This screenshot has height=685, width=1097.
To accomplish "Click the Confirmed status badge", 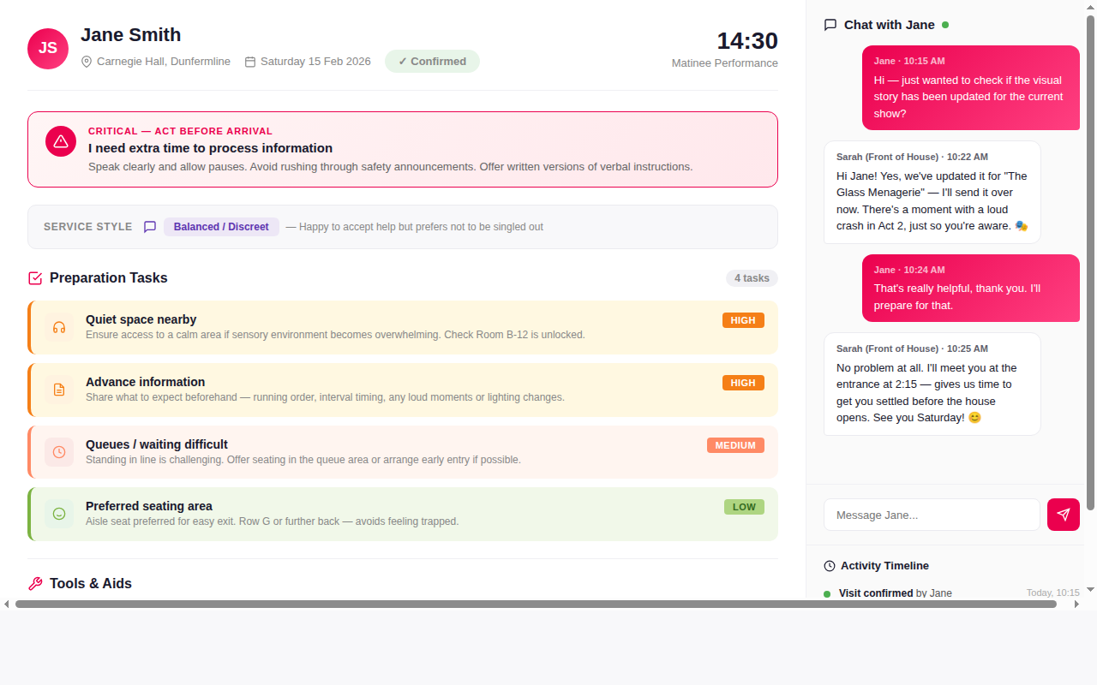I will pyautogui.click(x=432, y=61).
